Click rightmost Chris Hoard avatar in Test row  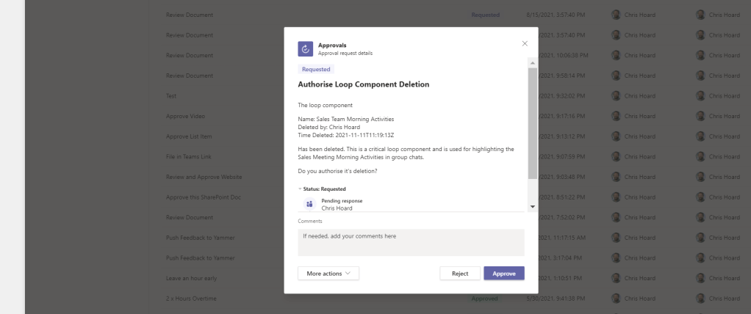pyautogui.click(x=700, y=96)
